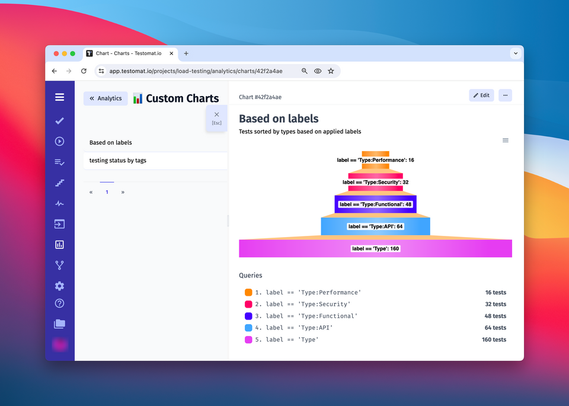569x406 pixels.
Task: Click the blue Type:API swatch
Action: 248,328
